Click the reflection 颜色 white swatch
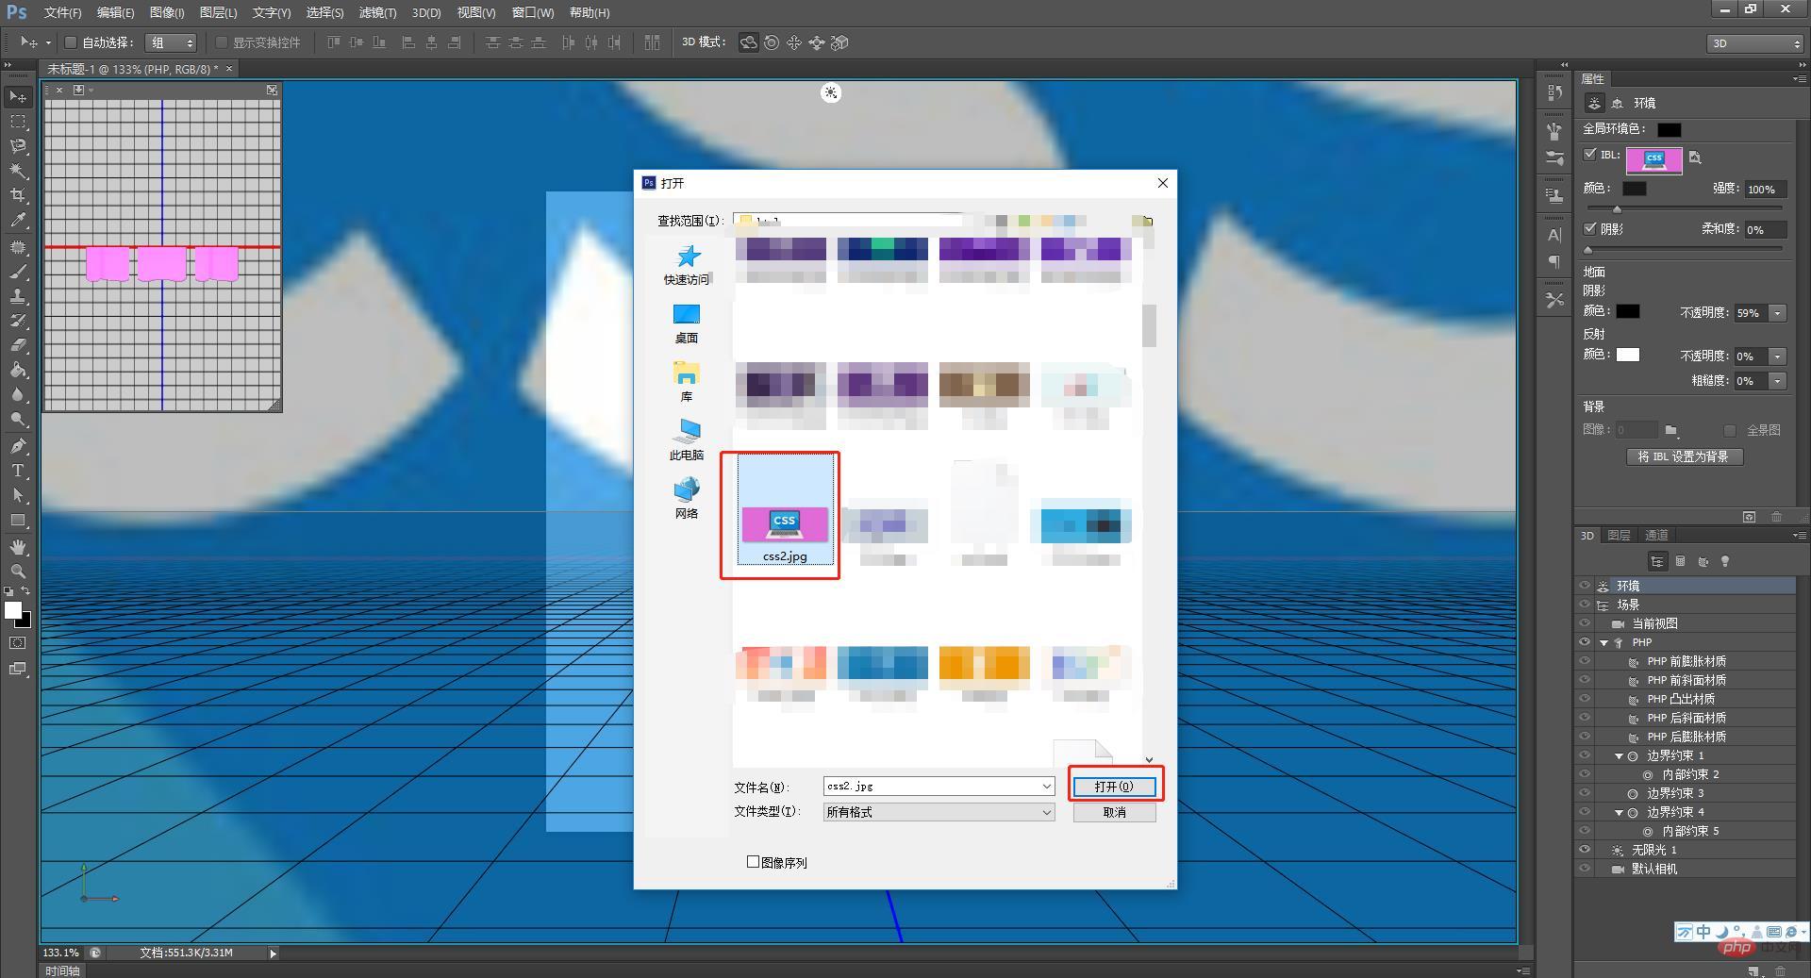The image size is (1811, 978). pyautogui.click(x=1628, y=356)
